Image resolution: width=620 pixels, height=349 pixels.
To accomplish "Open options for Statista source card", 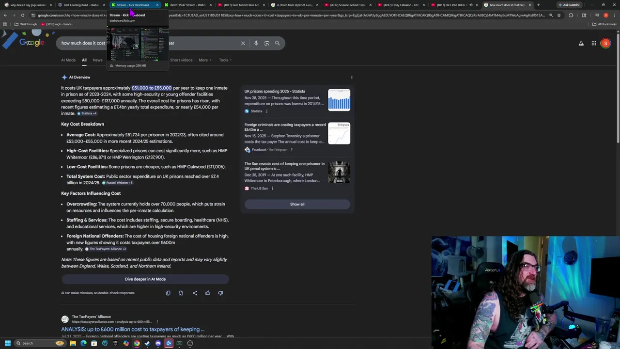I will tap(266, 111).
